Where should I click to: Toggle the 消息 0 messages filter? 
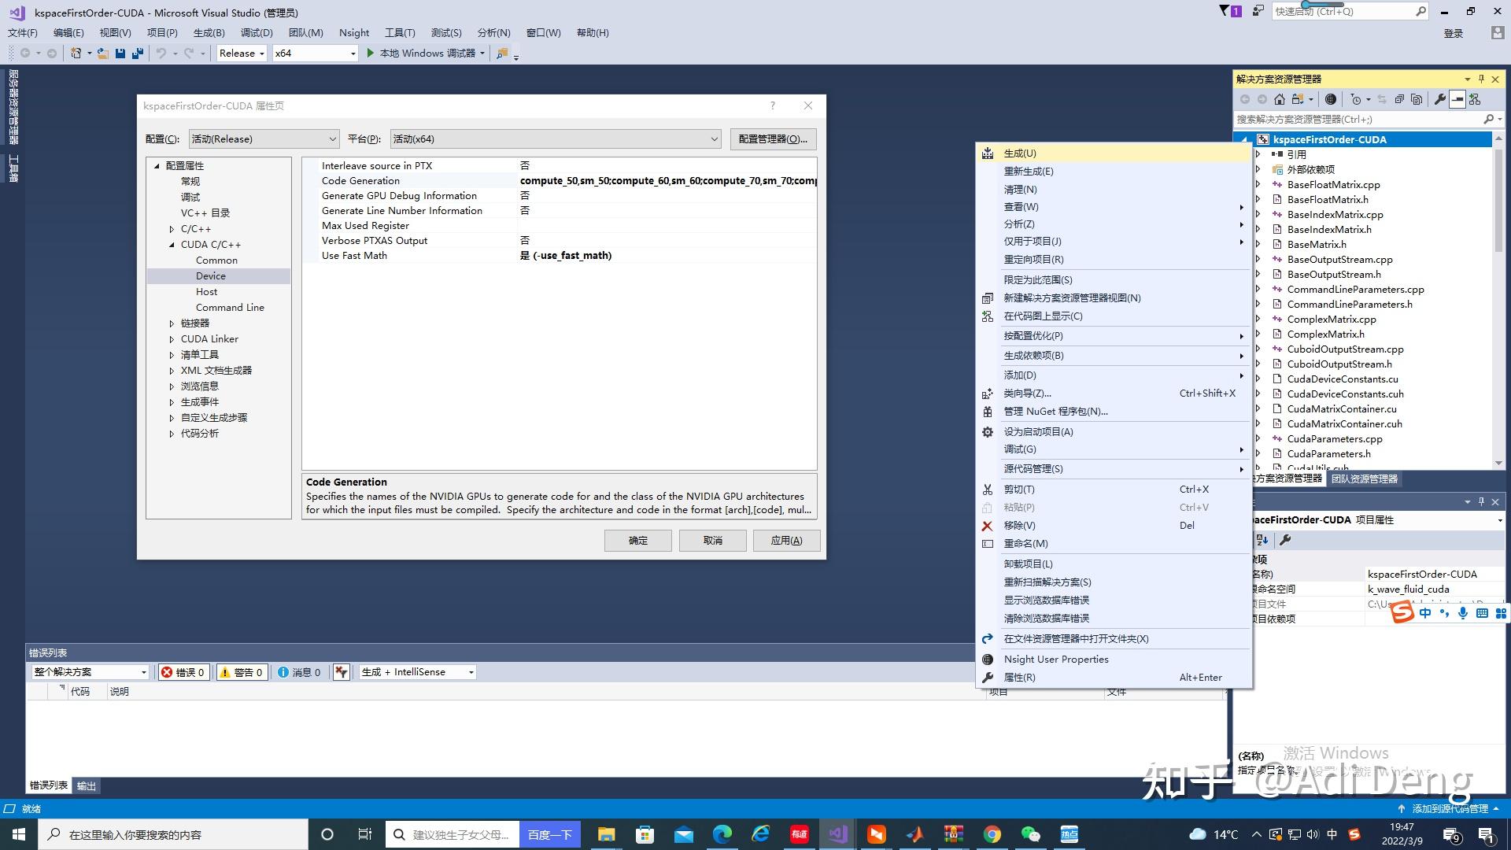point(299,672)
